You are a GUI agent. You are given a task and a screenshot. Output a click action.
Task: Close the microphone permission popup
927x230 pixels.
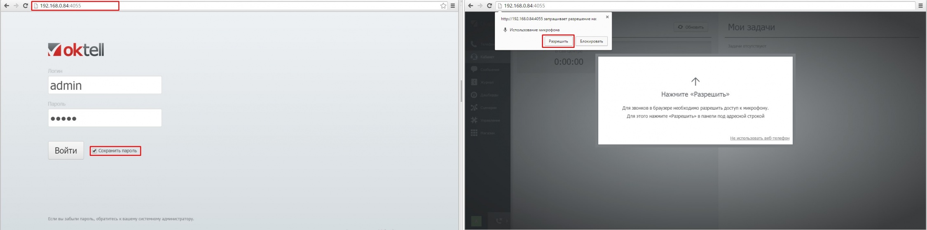pos(607,17)
